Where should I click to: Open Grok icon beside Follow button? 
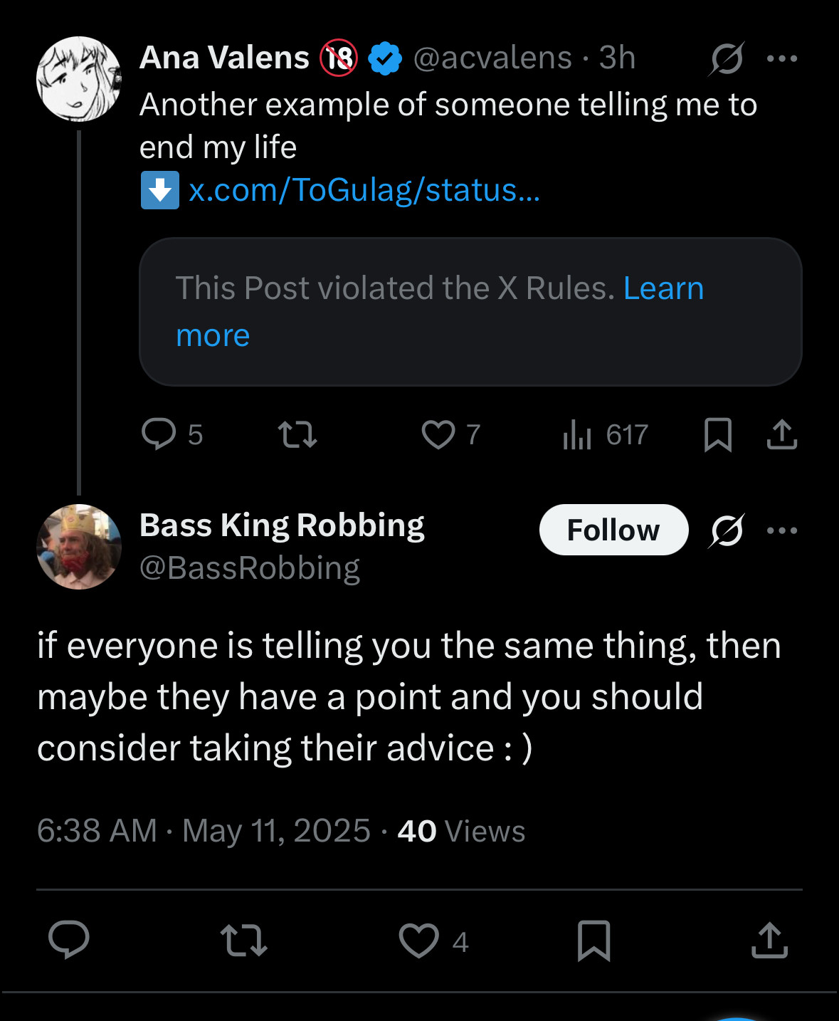point(727,530)
